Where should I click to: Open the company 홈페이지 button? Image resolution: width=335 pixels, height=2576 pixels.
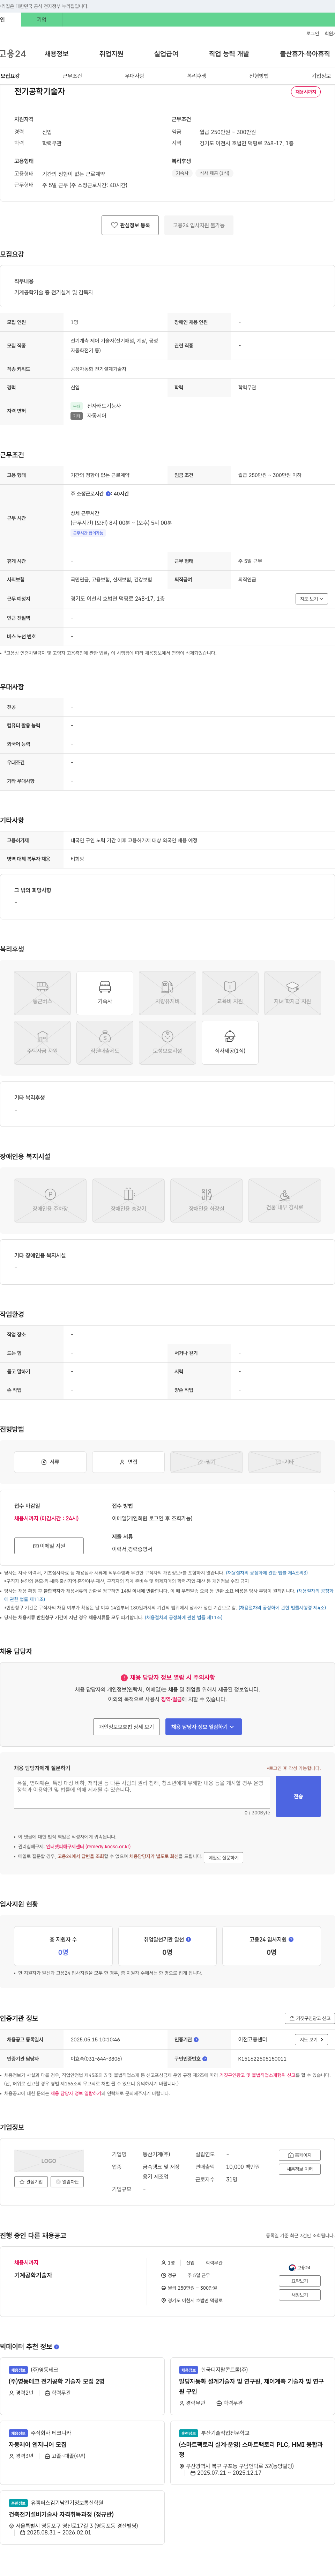(300, 2155)
